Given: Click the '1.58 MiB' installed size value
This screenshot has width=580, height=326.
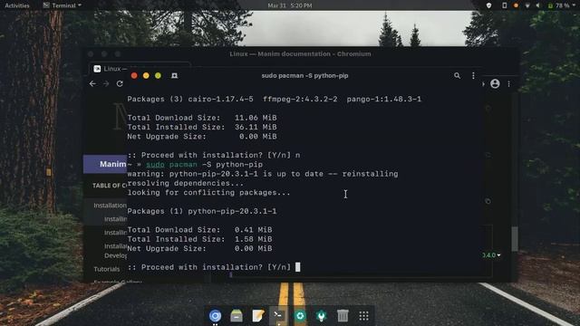Looking at the screenshot, I should [254, 239].
